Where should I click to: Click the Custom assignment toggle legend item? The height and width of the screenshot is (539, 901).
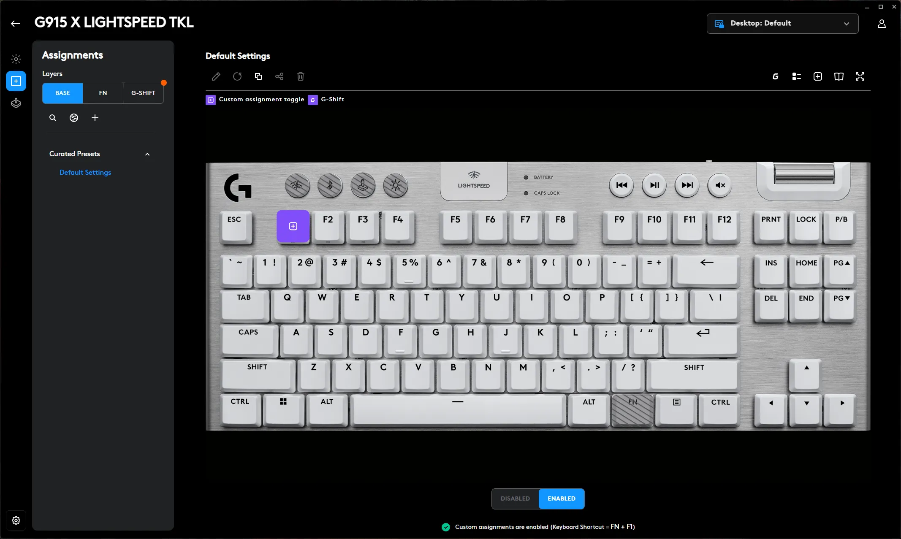(255, 100)
